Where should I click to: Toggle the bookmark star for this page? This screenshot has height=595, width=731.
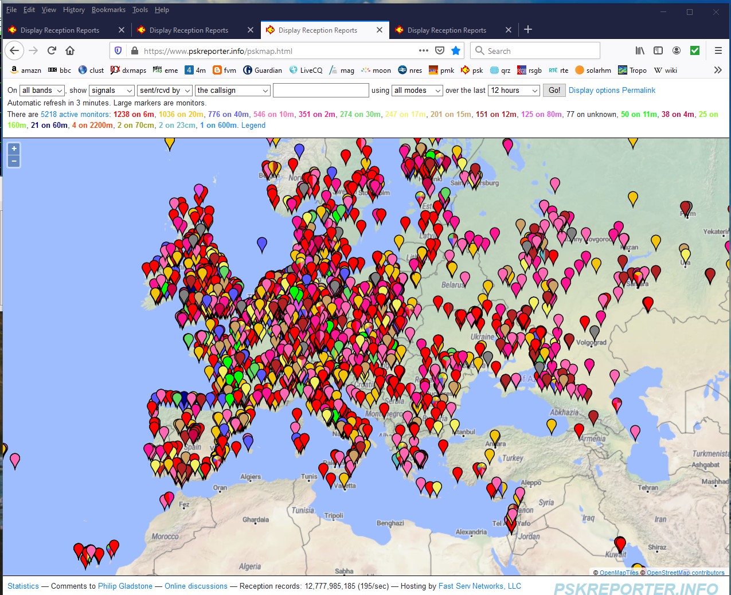tap(456, 50)
